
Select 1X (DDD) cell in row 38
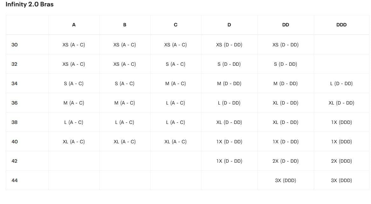[x=341, y=122]
